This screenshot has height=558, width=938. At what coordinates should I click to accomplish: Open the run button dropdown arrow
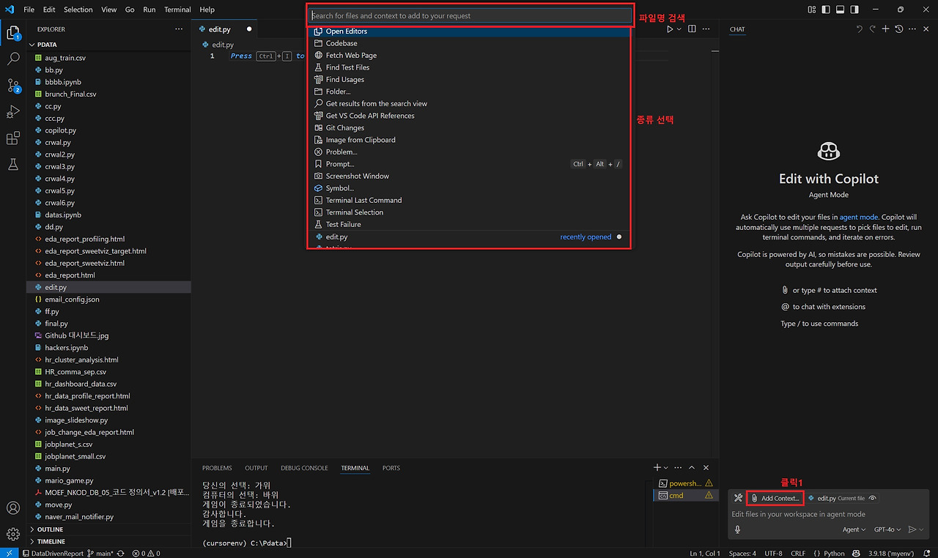[679, 29]
